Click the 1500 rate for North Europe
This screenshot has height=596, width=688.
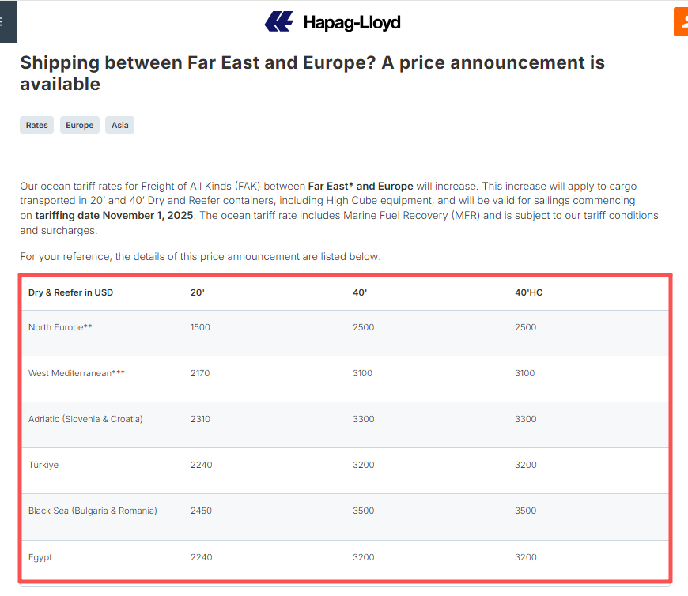(x=200, y=327)
